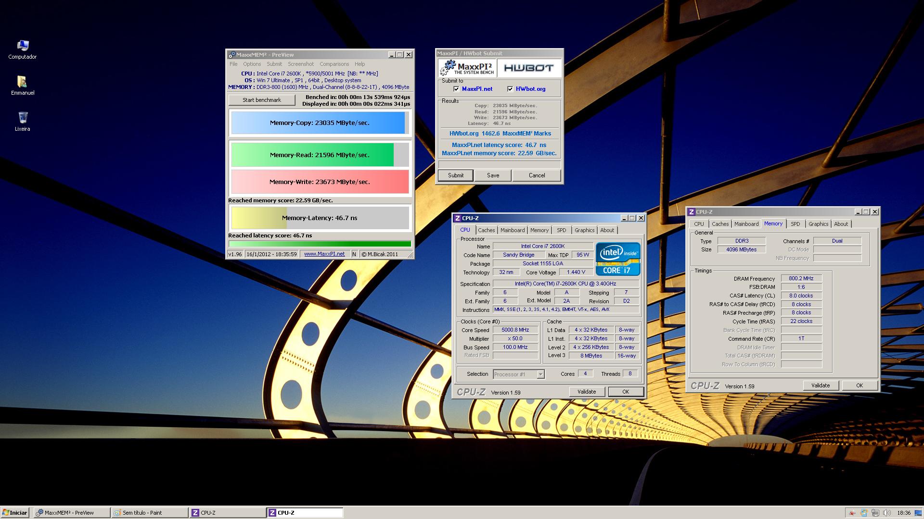Click the Z icon in first CPU-Z title bar
This screenshot has width=924, height=519.
coord(458,218)
